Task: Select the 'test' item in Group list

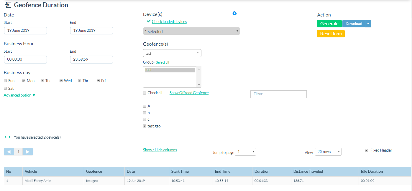Action: (170, 70)
